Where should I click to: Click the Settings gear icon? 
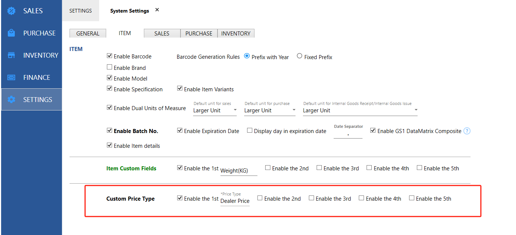(11, 99)
